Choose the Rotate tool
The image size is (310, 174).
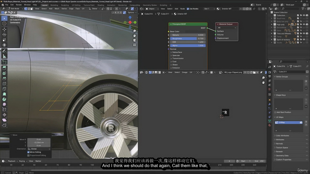[4, 35]
